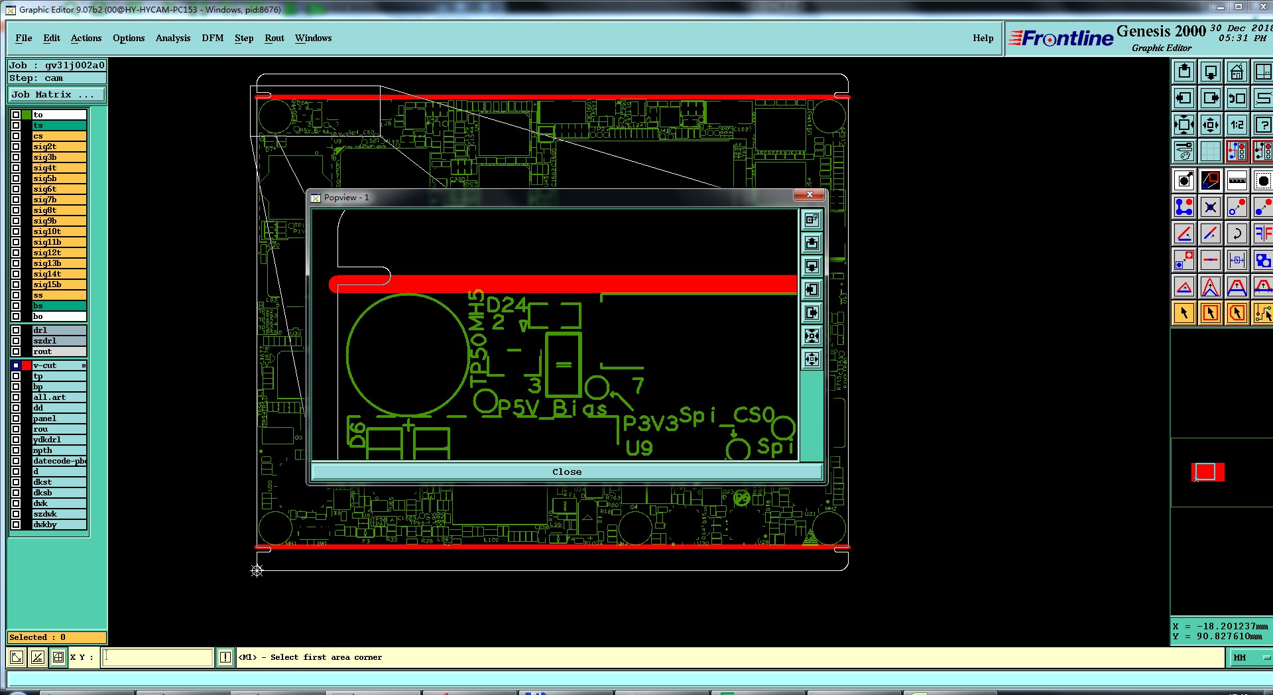The width and height of the screenshot is (1273, 695).
Task: Click the X Y coordinate input field
Action: coord(158,657)
